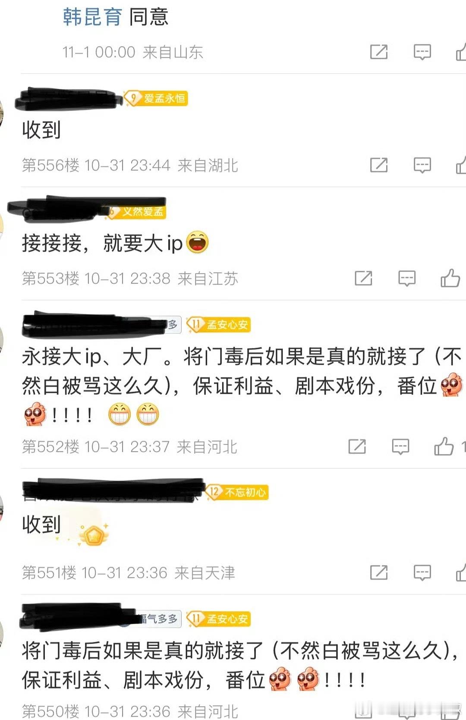466x720 pixels.
Task: Reply to the 第551楼 comment
Action: 422,573
